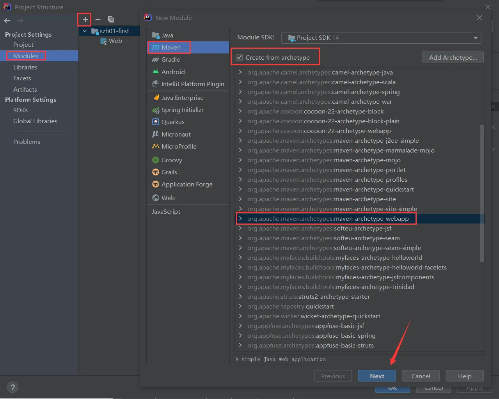Select the Grails module type
Screen dimensions: 499x399
(x=188, y=172)
